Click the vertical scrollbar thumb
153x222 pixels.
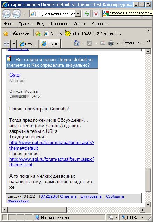pos(148,180)
